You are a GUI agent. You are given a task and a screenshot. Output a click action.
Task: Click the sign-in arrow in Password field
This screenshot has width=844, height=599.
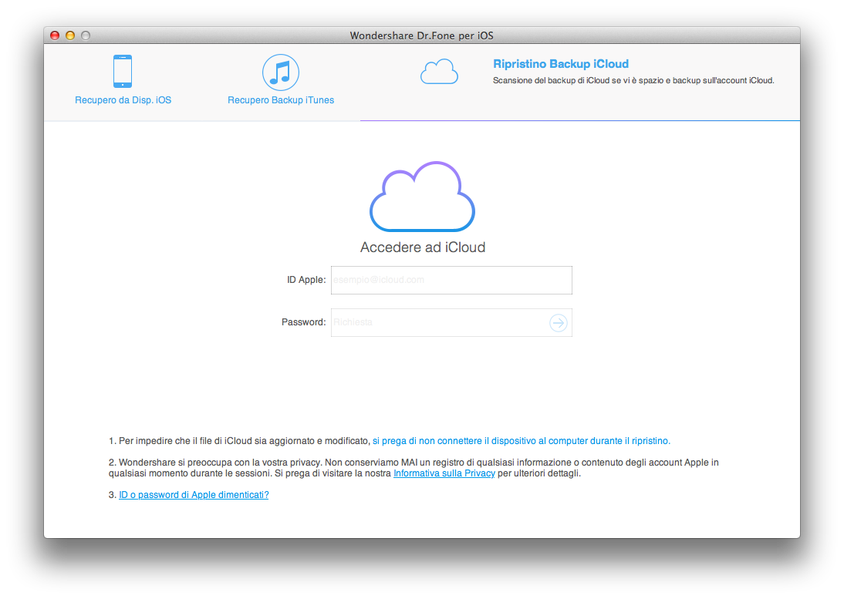[x=559, y=322]
